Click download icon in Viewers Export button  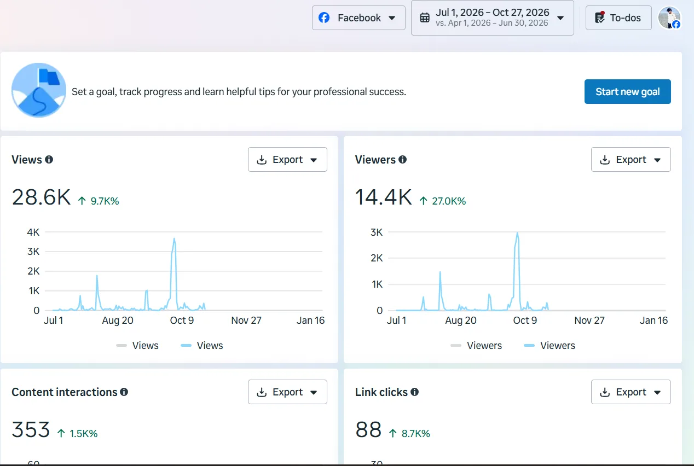(x=605, y=160)
